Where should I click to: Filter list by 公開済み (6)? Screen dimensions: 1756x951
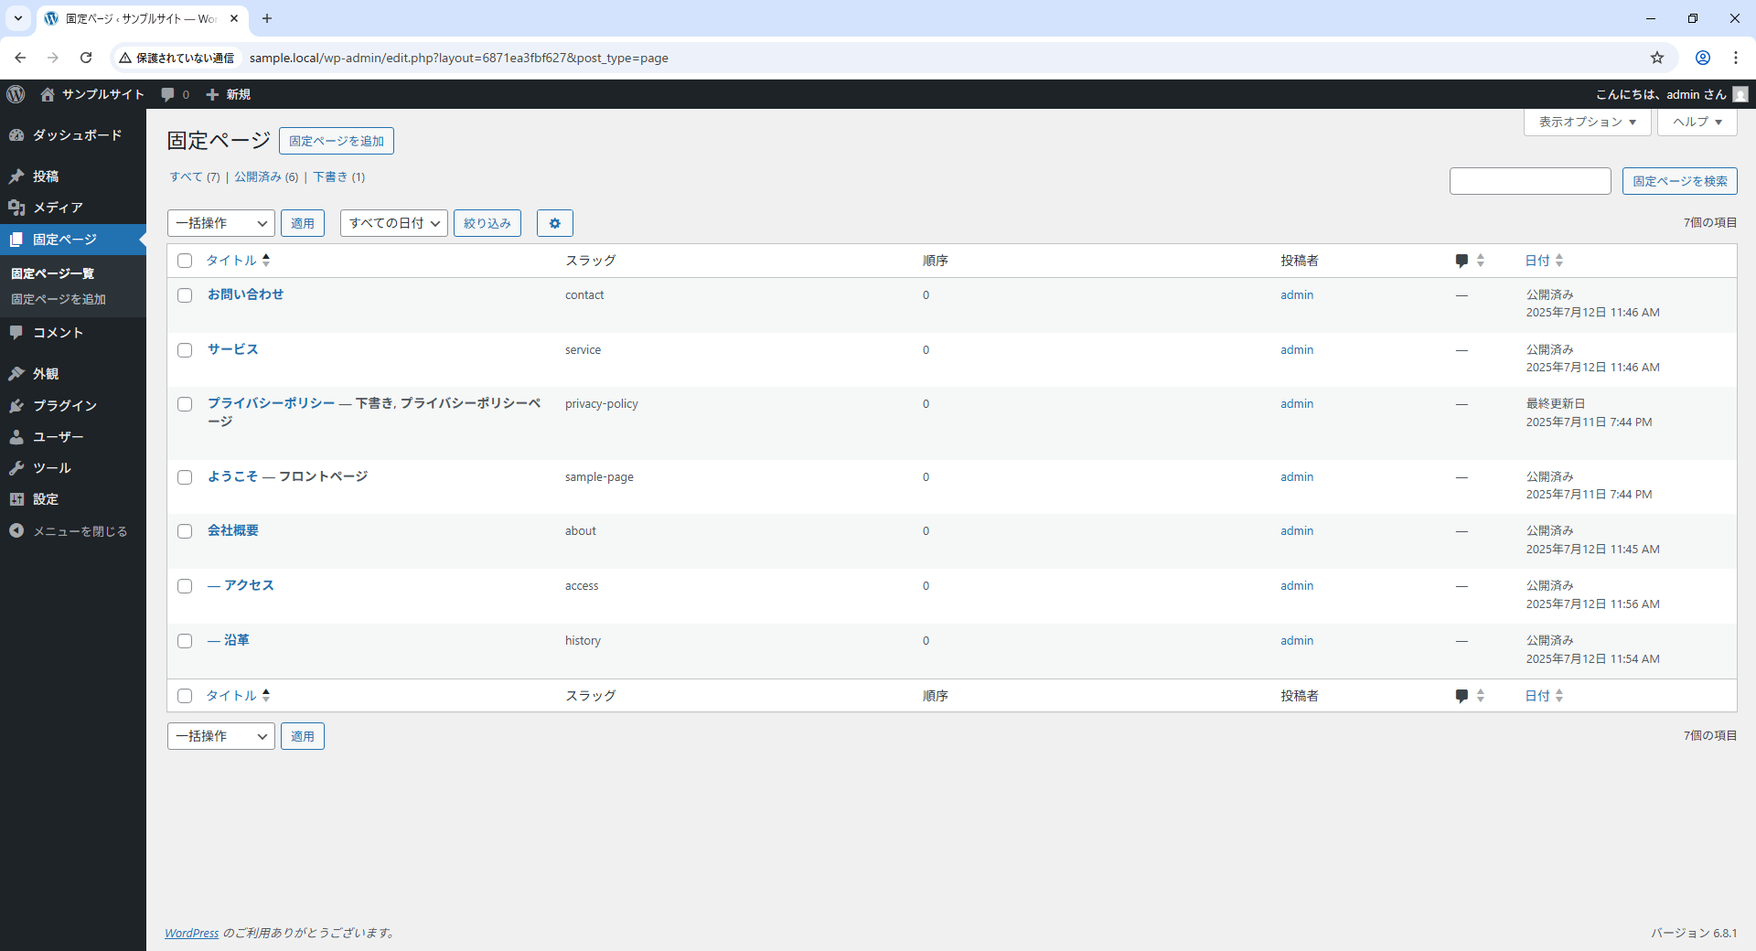(x=266, y=176)
